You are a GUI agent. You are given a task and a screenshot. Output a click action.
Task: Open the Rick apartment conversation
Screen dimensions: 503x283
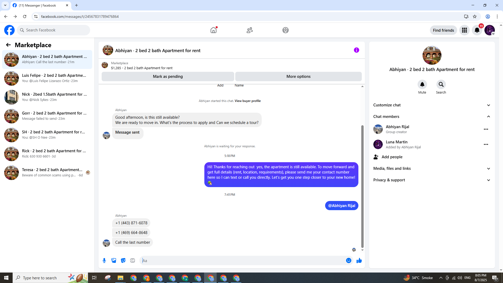pyautogui.click(x=47, y=154)
